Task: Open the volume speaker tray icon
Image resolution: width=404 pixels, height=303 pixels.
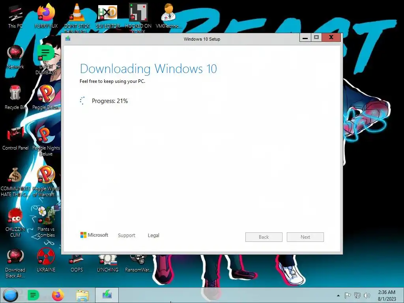Action: coord(367,296)
